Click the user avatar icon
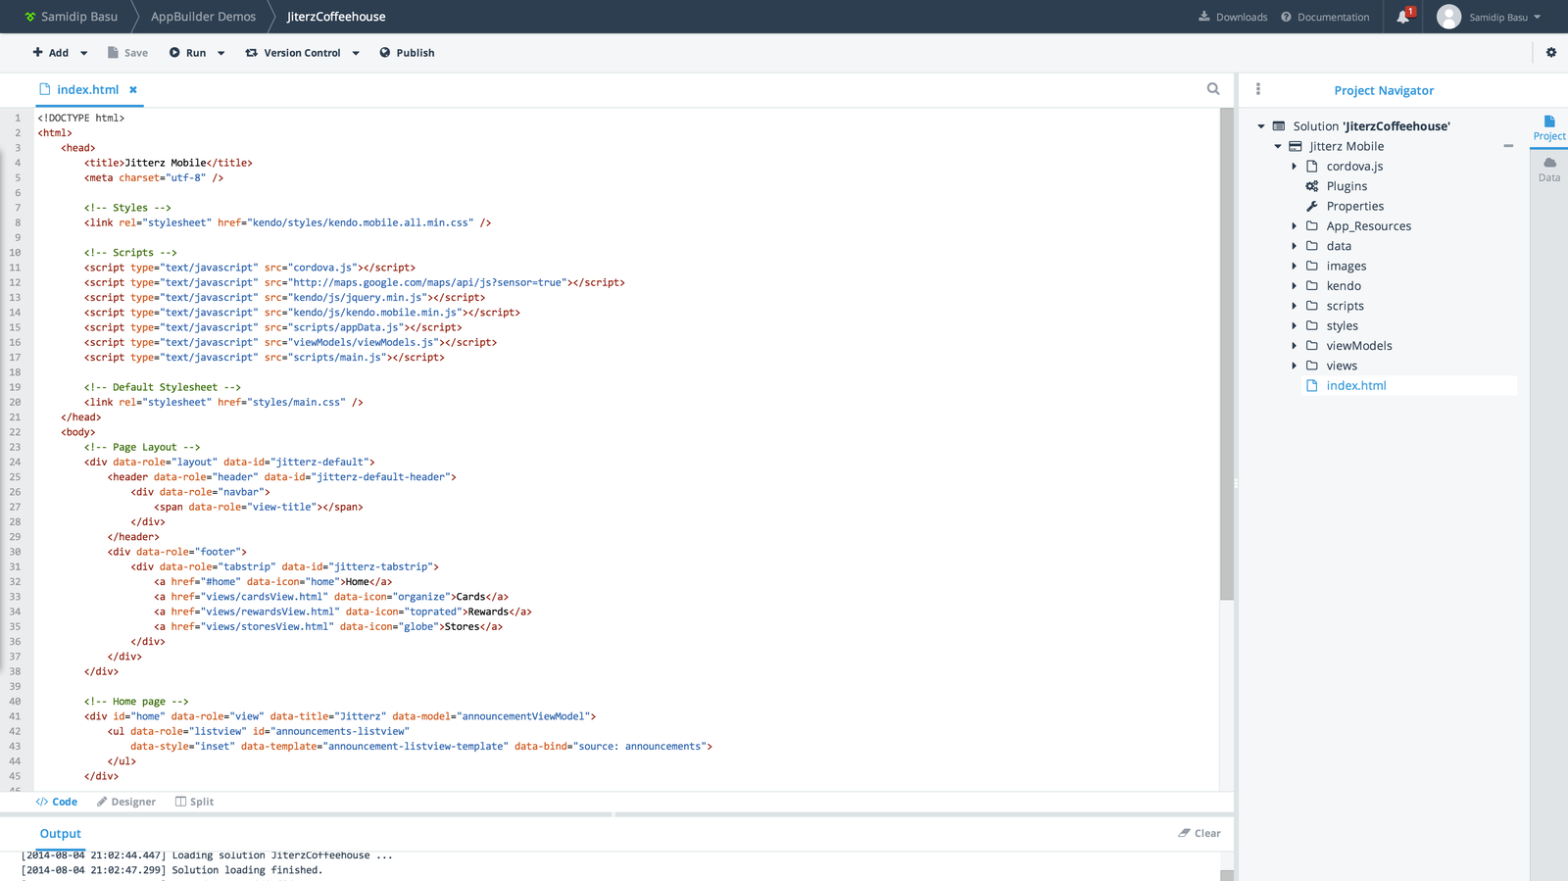Screen dimensions: 1568x881 coord(1448,17)
